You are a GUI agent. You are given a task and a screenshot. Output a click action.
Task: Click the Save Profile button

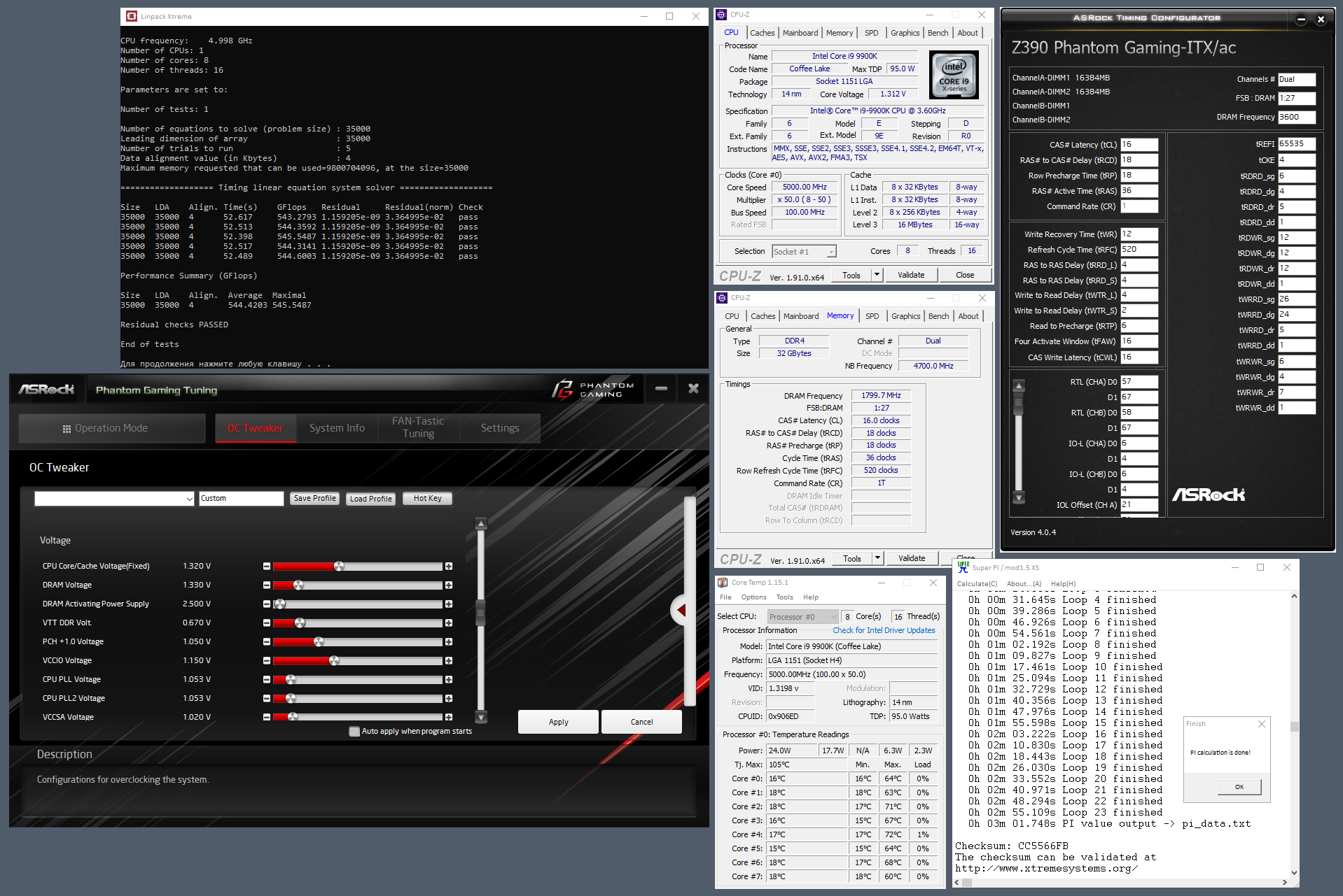[315, 499]
